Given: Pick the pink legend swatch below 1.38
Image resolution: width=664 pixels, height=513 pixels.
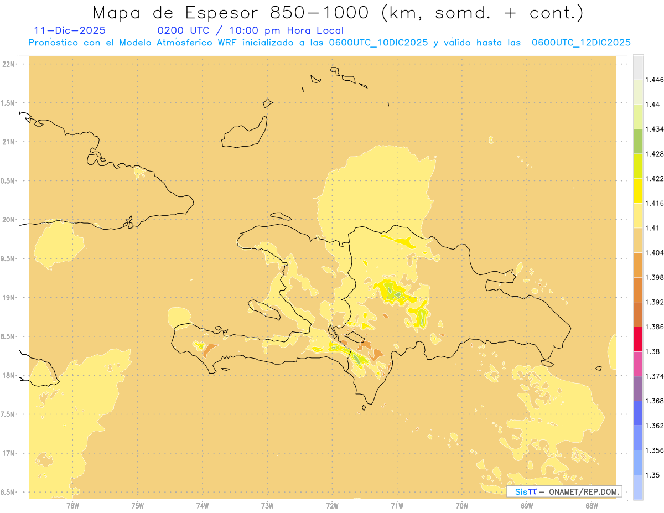Looking at the screenshot, I should (x=638, y=364).
